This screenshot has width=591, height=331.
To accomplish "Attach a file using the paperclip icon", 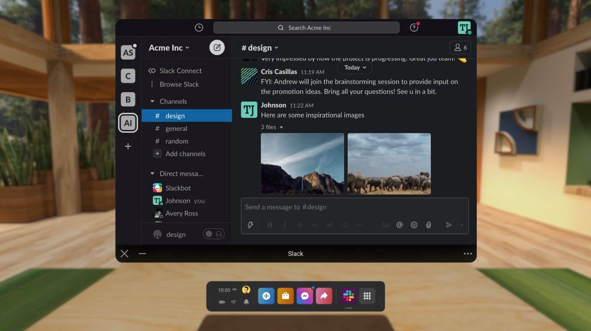I will tap(428, 225).
